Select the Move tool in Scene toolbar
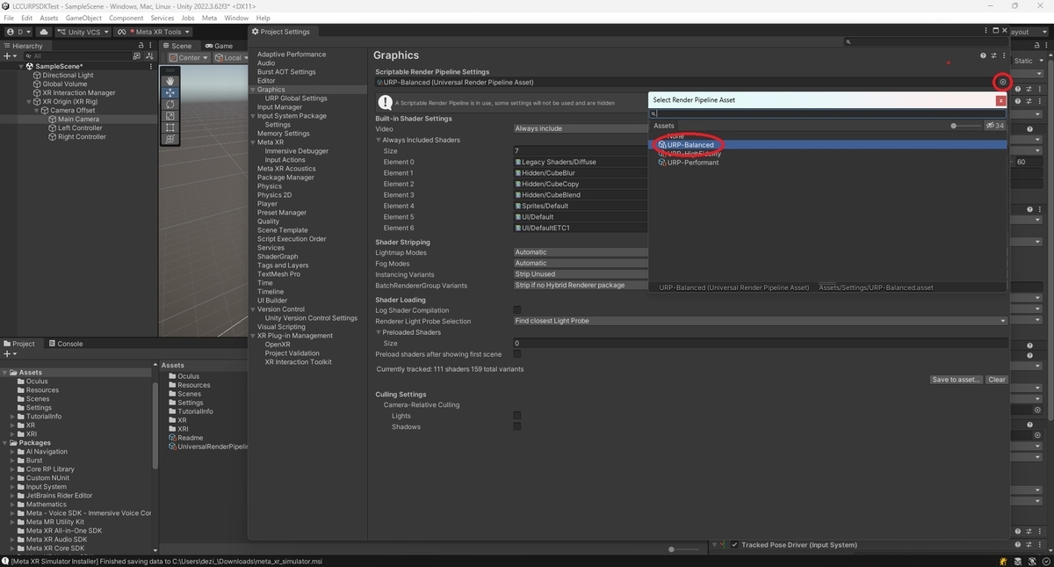Image resolution: width=1054 pixels, height=567 pixels. point(170,92)
